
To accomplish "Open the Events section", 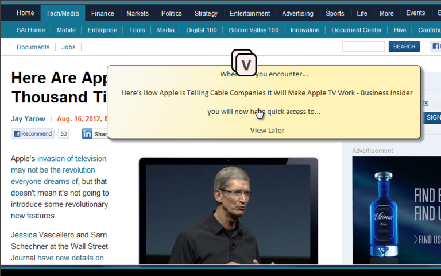I will [415, 13].
